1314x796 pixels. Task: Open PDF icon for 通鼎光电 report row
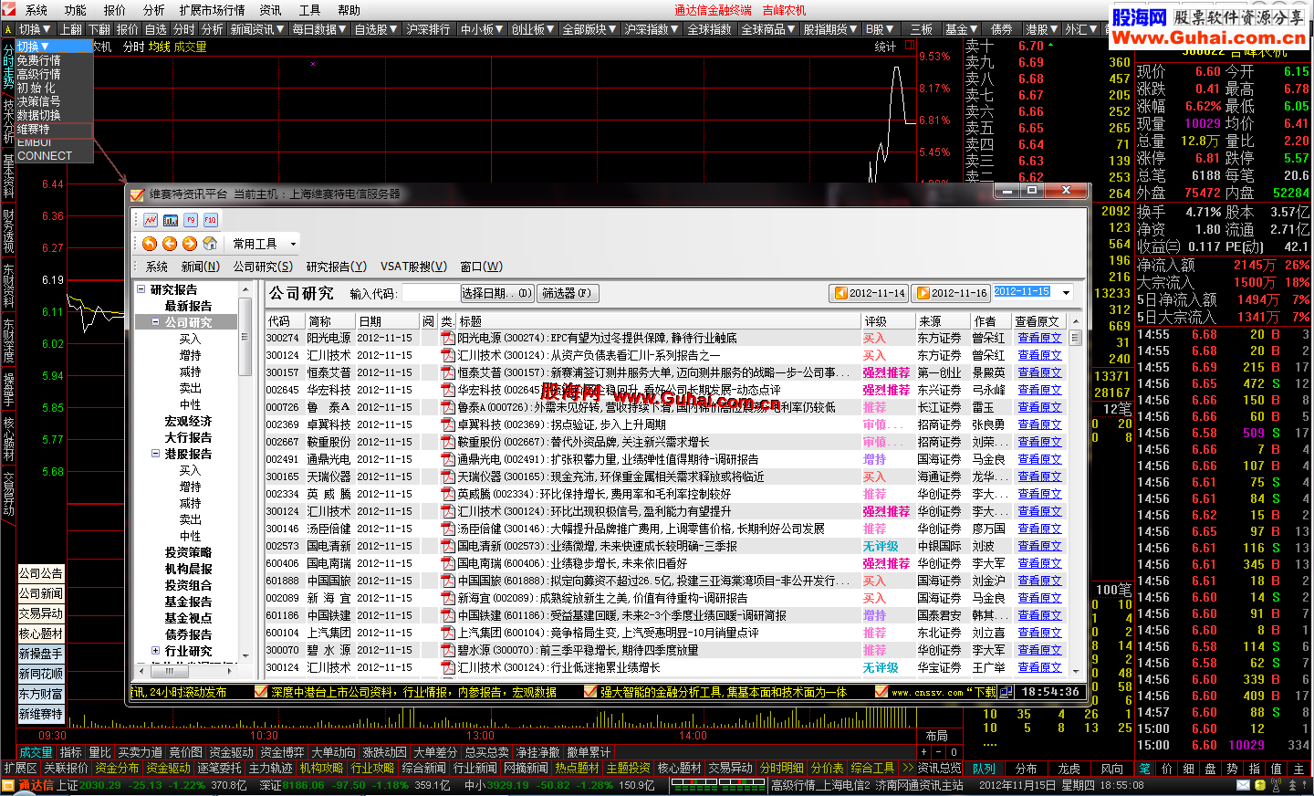tap(448, 459)
